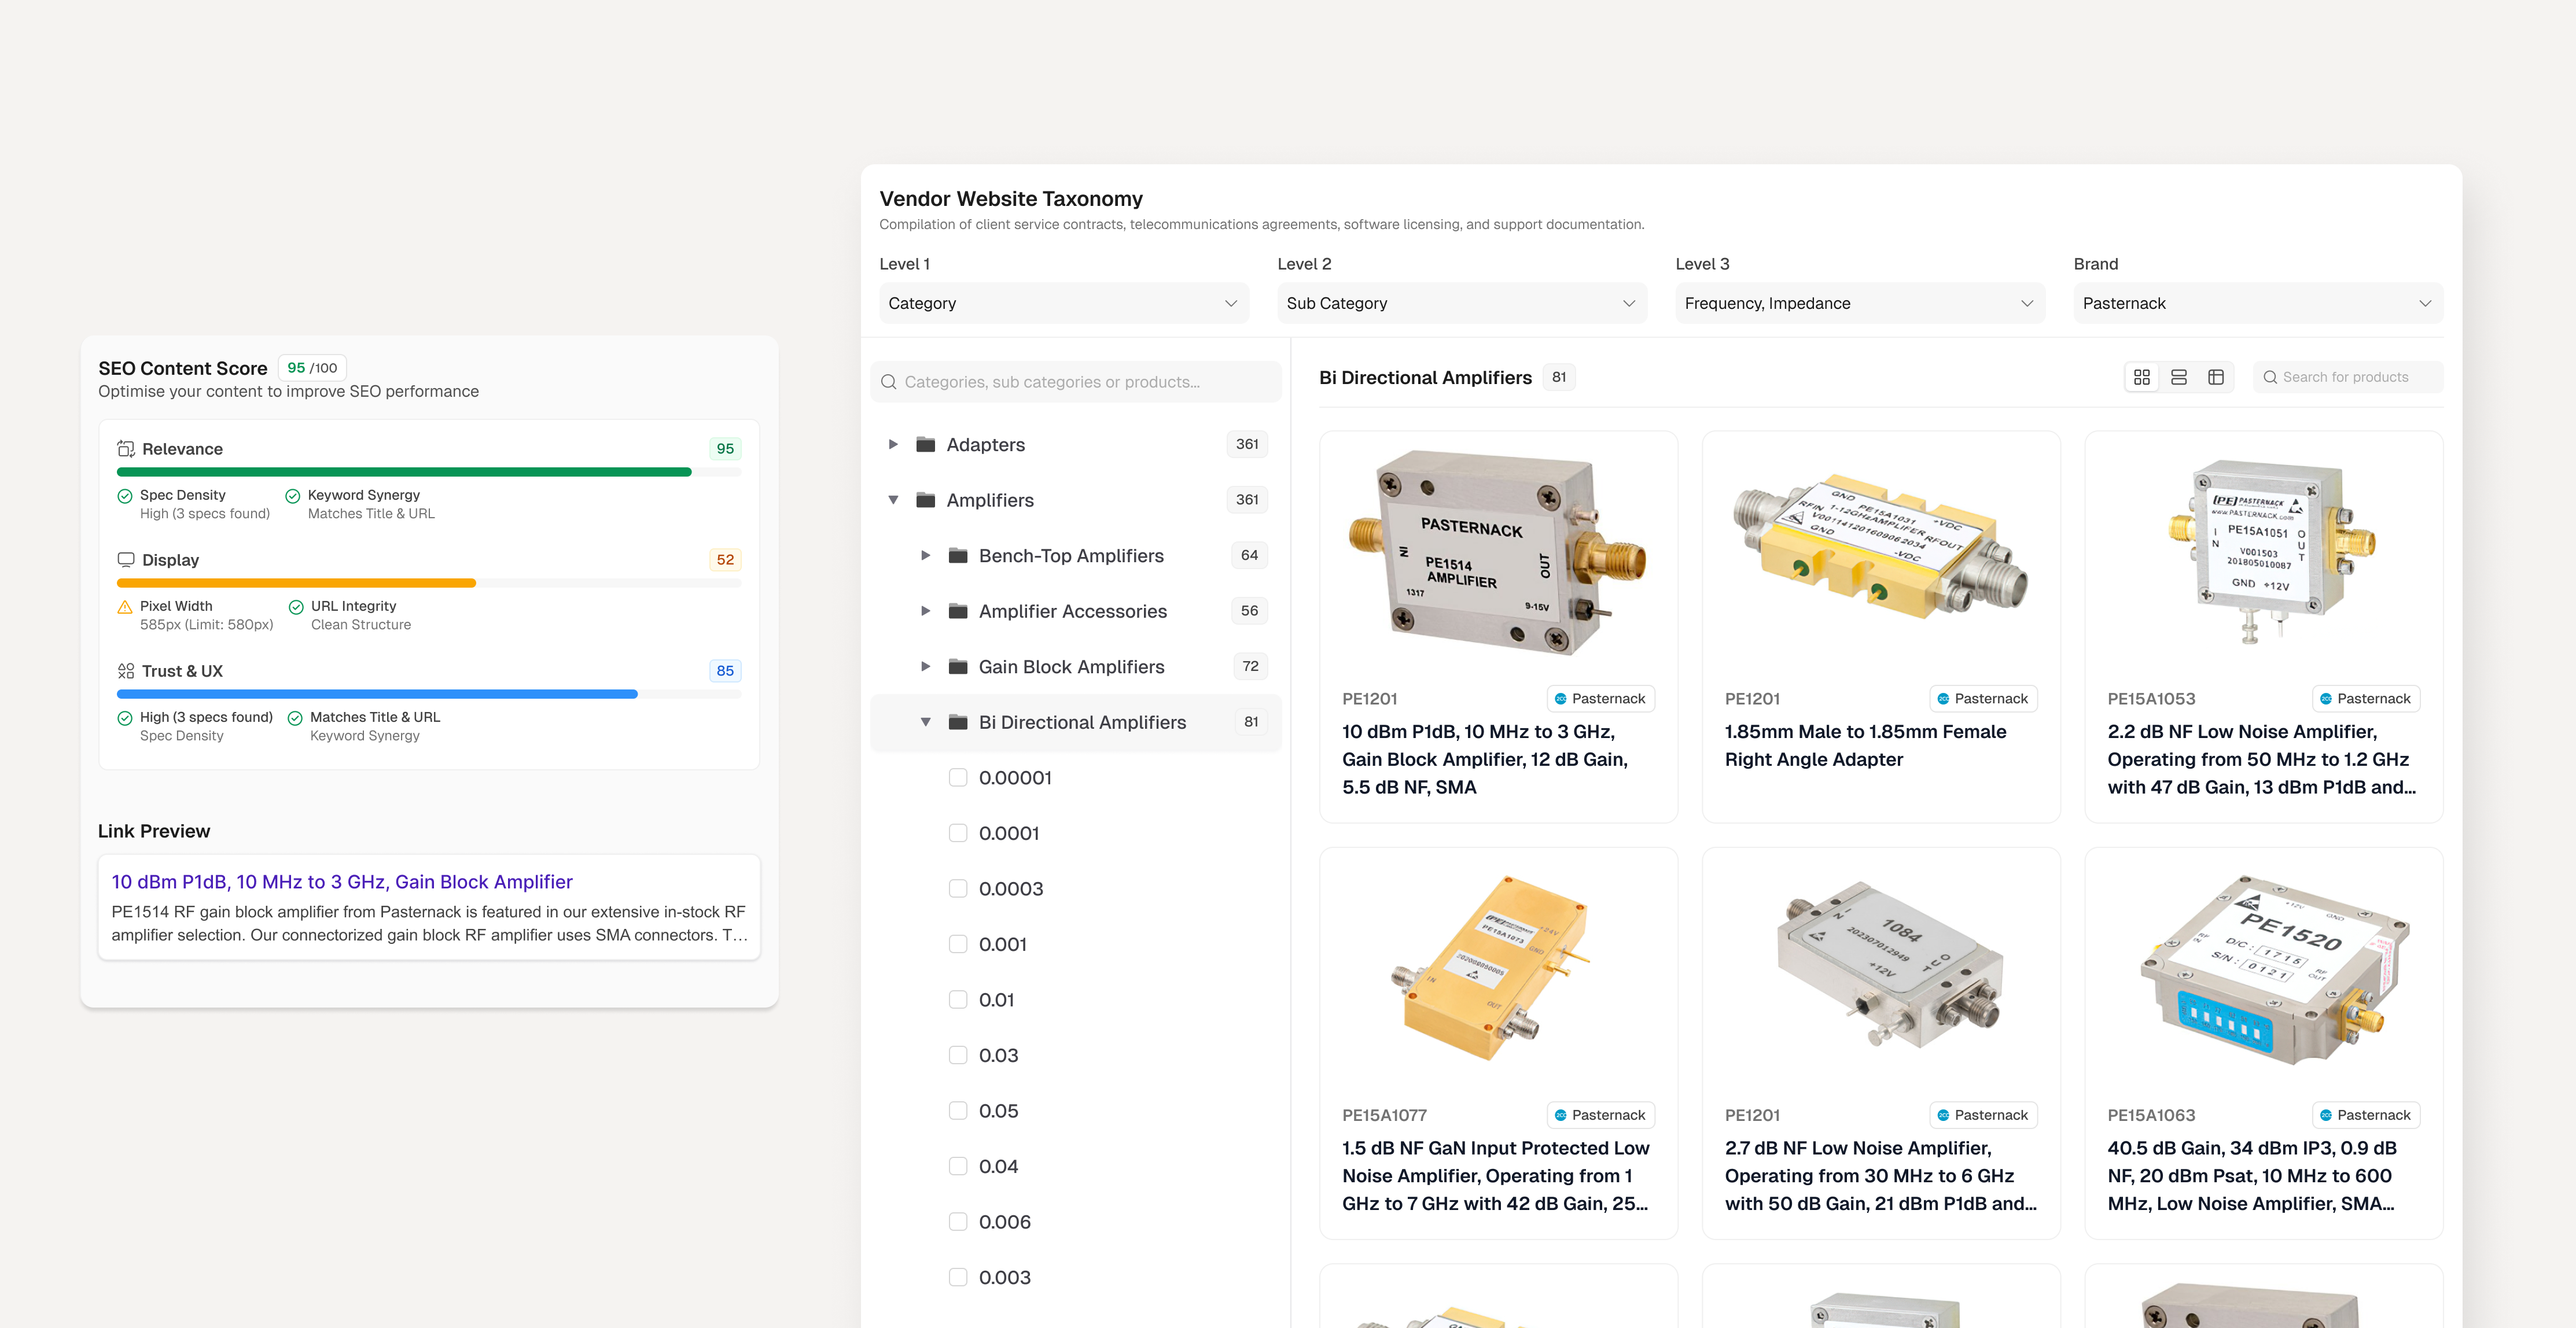Tick the 0.00001 checkbox
This screenshot has height=1328, width=2576.
958,777
